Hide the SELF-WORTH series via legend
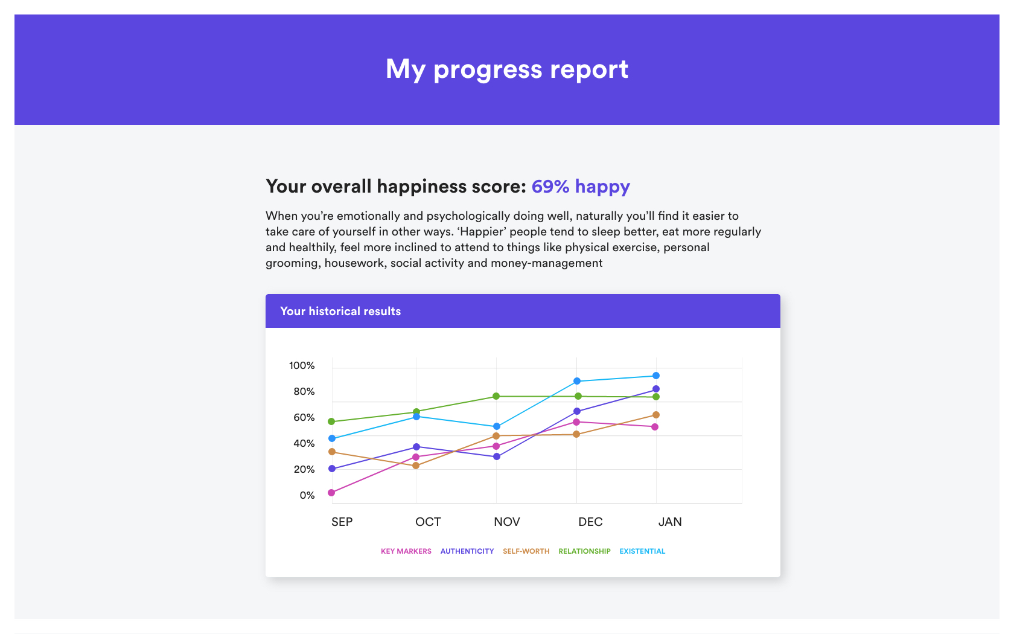 tap(526, 551)
